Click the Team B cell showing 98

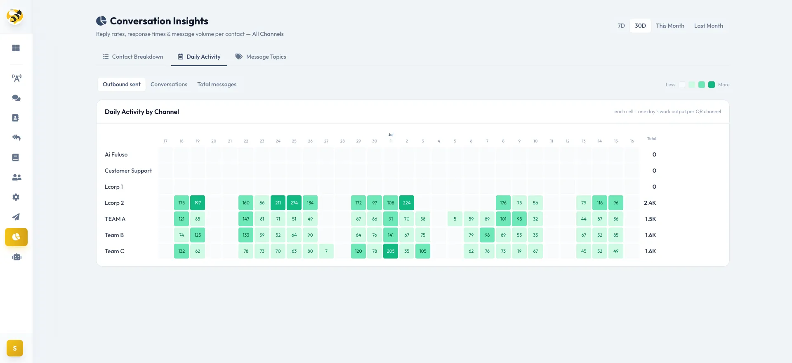click(x=487, y=235)
